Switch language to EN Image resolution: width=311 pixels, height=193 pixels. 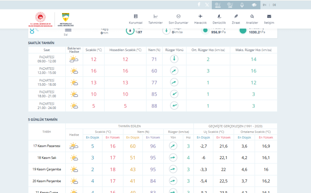pyautogui.click(x=265, y=5)
